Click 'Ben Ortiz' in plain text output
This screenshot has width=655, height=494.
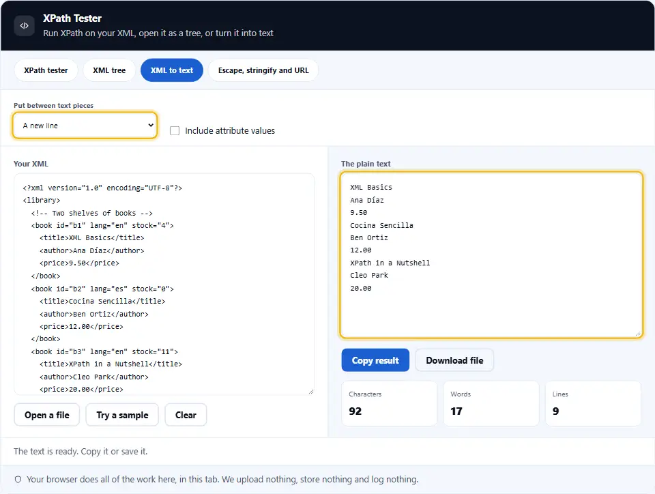369,238
